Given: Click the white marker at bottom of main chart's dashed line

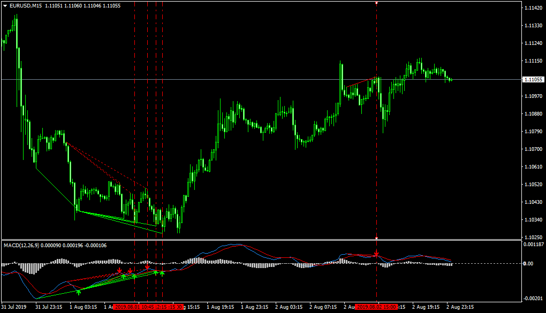Looking at the screenshot, I should (376, 238).
